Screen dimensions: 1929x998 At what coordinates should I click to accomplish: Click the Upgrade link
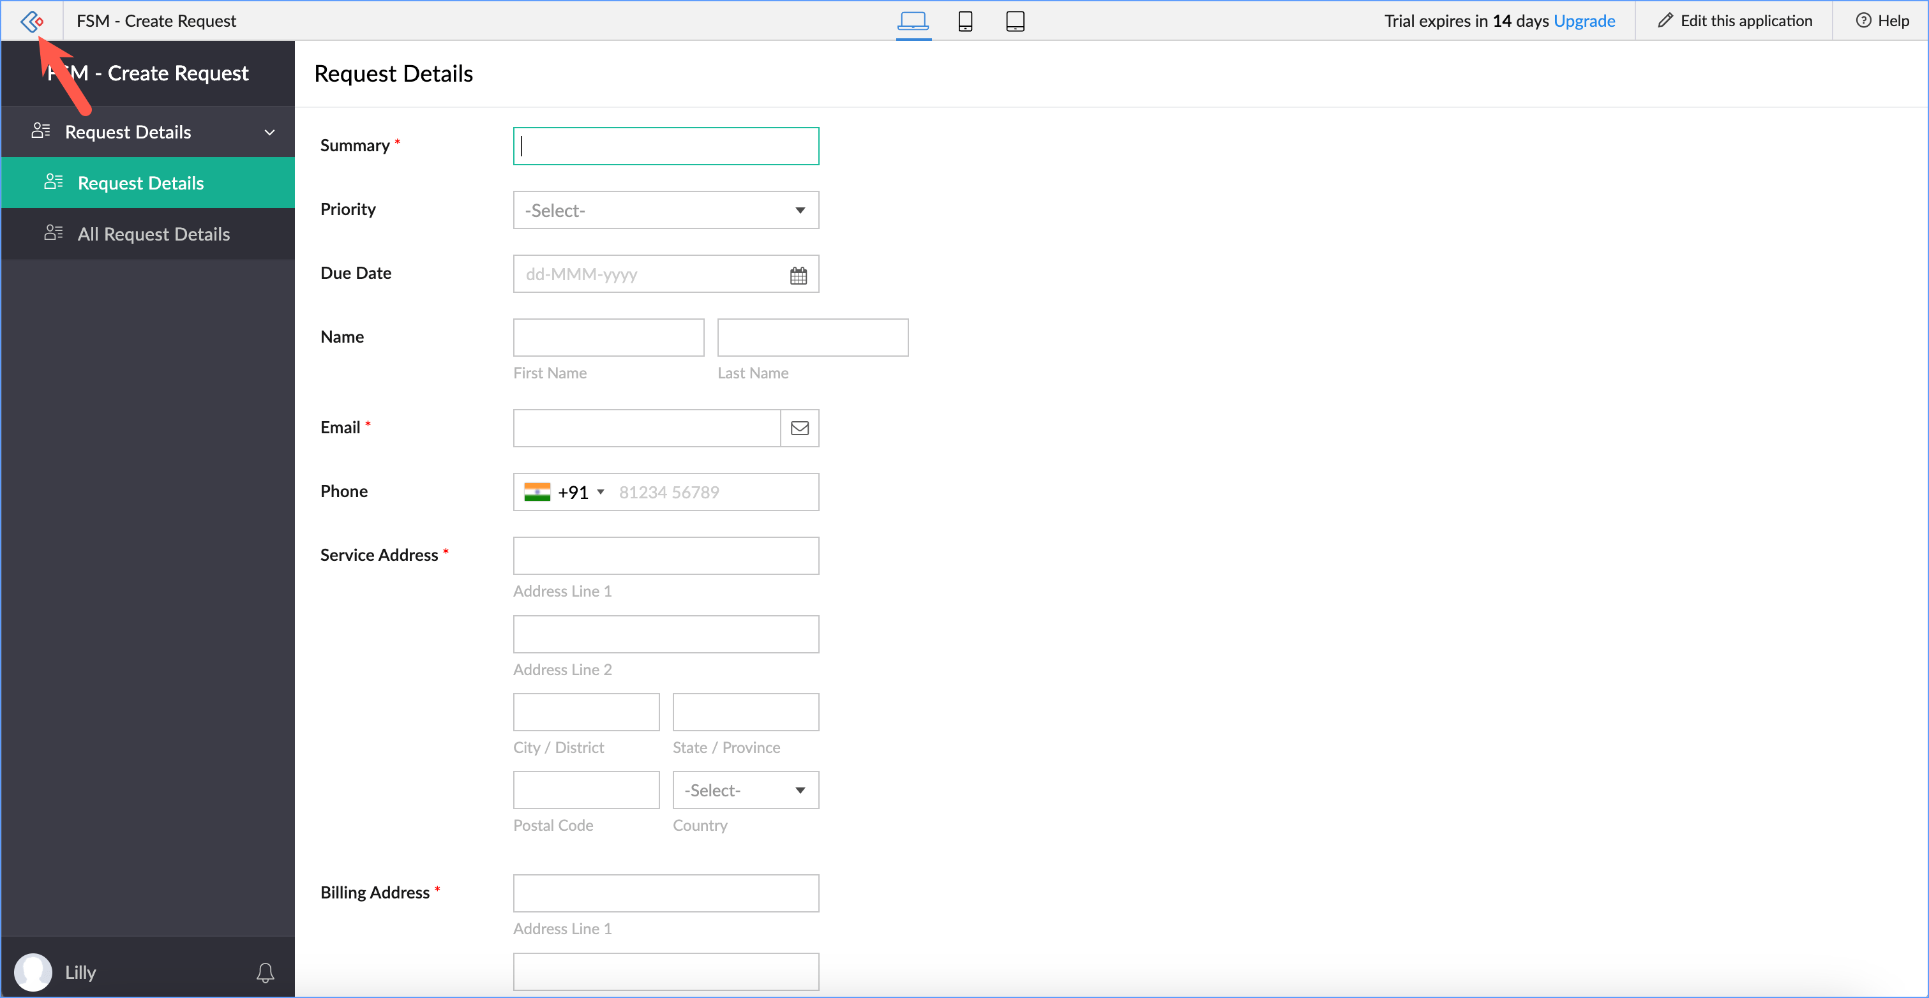pyautogui.click(x=1584, y=21)
